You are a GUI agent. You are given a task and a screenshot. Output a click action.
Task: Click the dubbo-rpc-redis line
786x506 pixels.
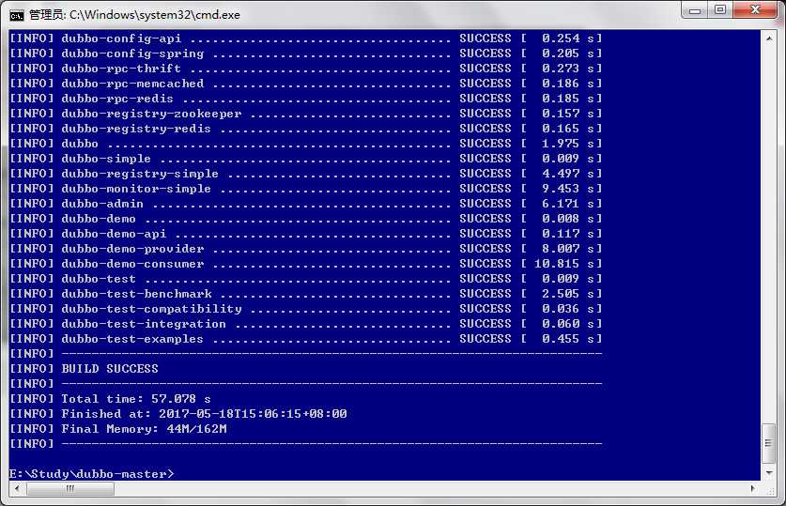click(306, 99)
